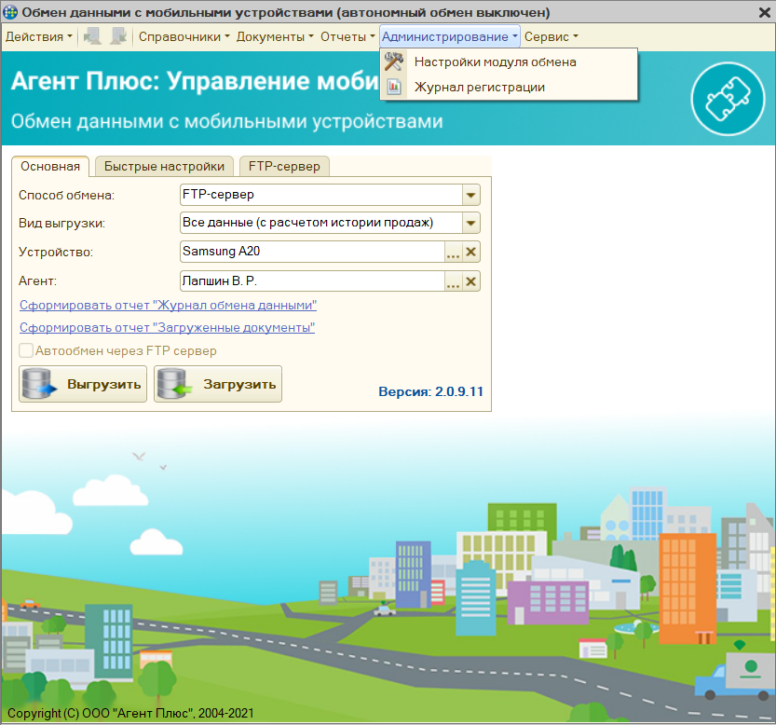Click the puzzle piece logo icon
776x725 pixels.
pos(728,99)
